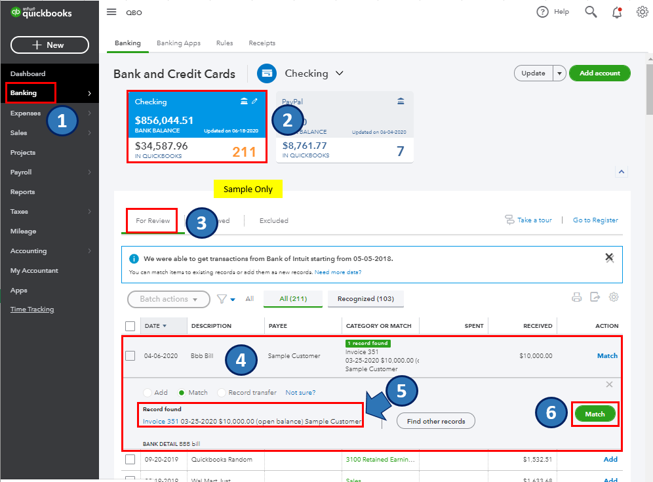Select the Add radio option
The width and height of the screenshot is (653, 482).
(148, 392)
